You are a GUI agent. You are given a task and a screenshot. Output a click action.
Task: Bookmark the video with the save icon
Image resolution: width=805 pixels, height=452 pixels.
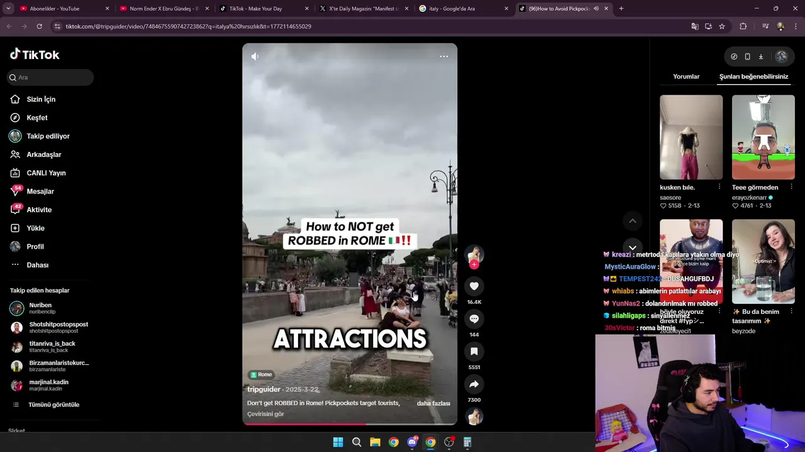coord(474,352)
